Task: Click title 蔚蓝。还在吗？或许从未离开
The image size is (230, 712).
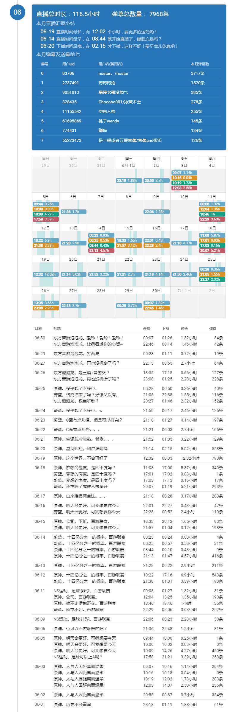Action: tap(81, 486)
